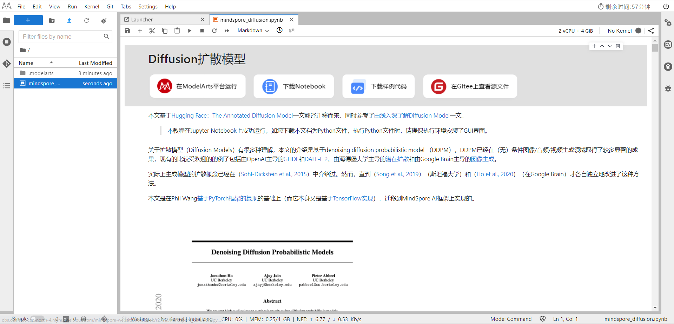Sort files by Last Modified column
The width and height of the screenshot is (674, 324).
click(89, 63)
